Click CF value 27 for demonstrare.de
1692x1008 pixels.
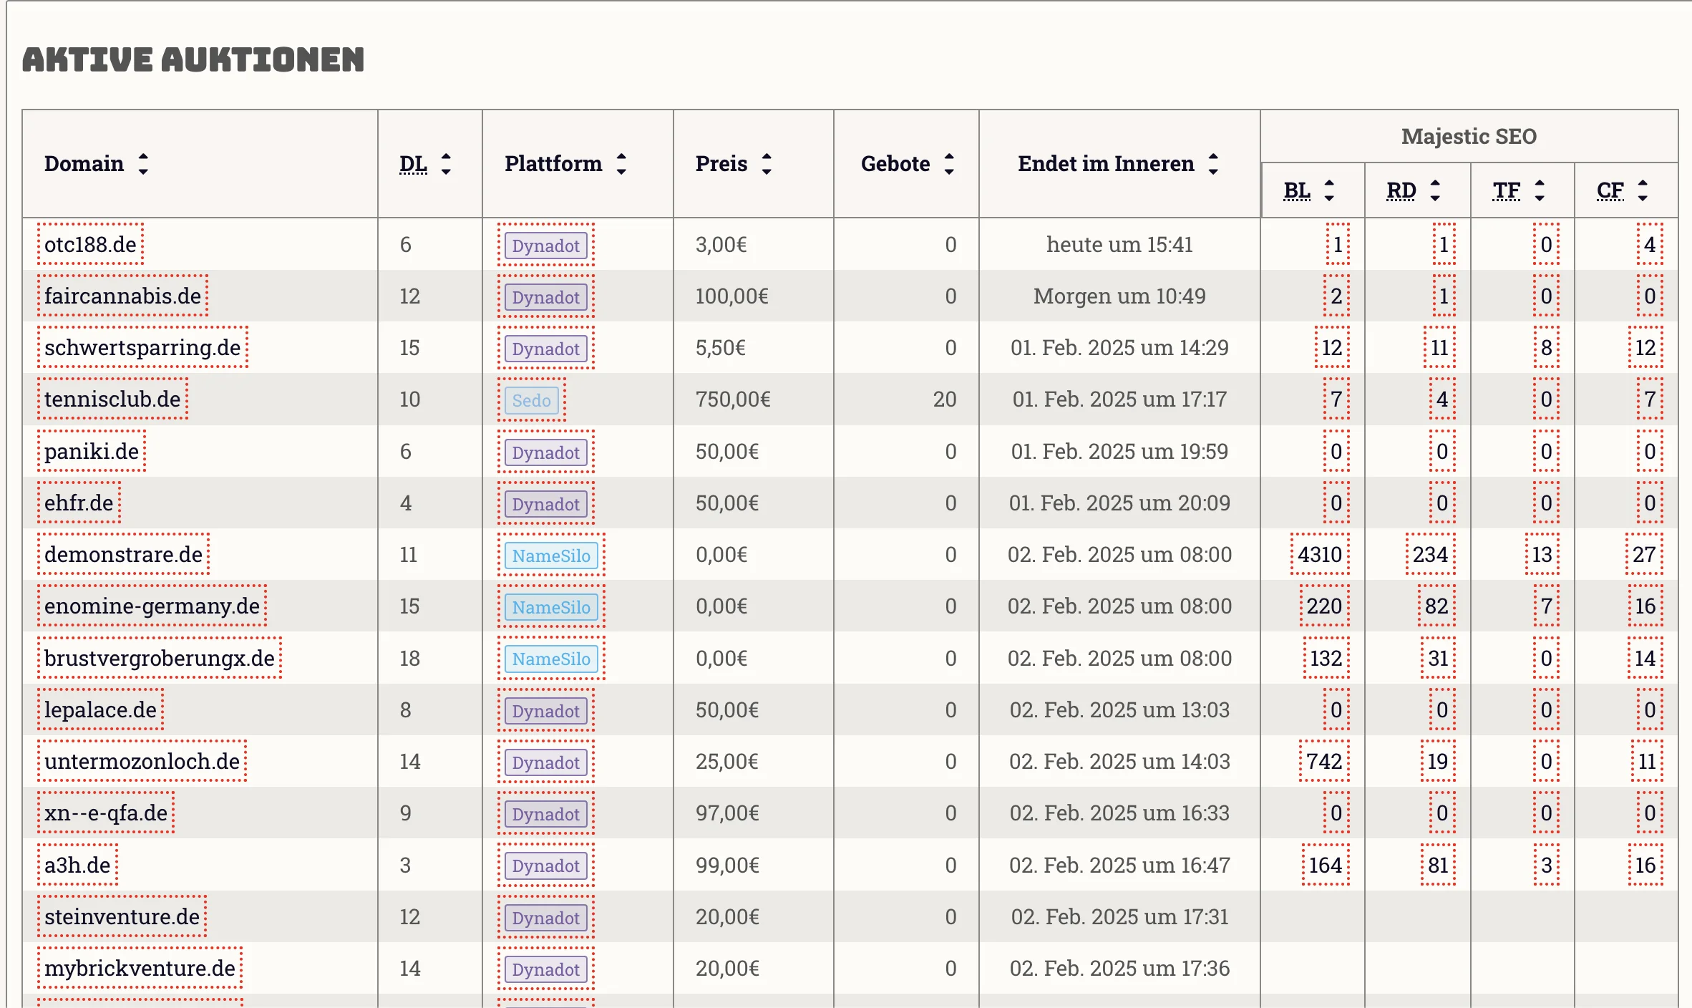pyautogui.click(x=1644, y=554)
